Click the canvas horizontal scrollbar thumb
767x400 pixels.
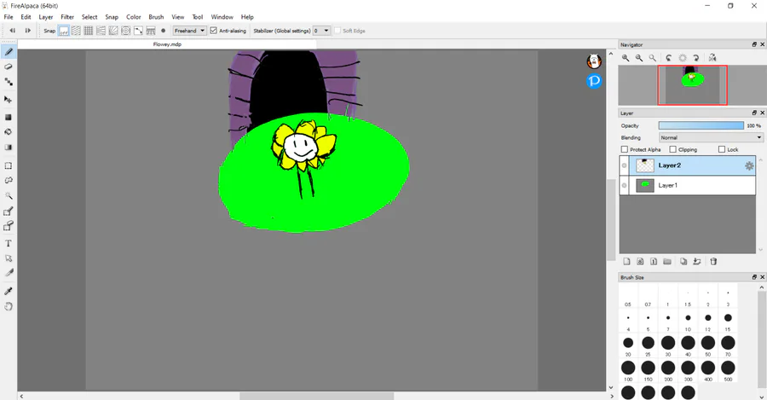[316, 396]
